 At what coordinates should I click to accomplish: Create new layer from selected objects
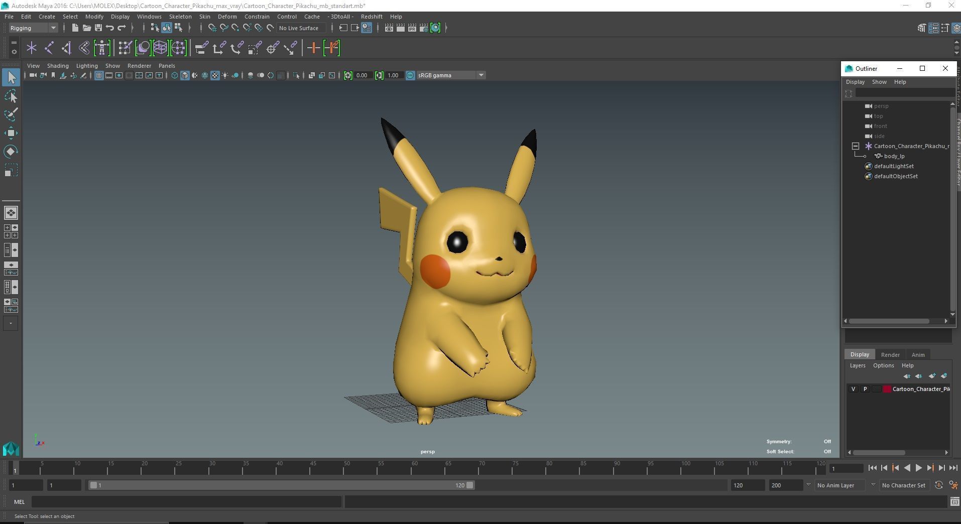944,376
